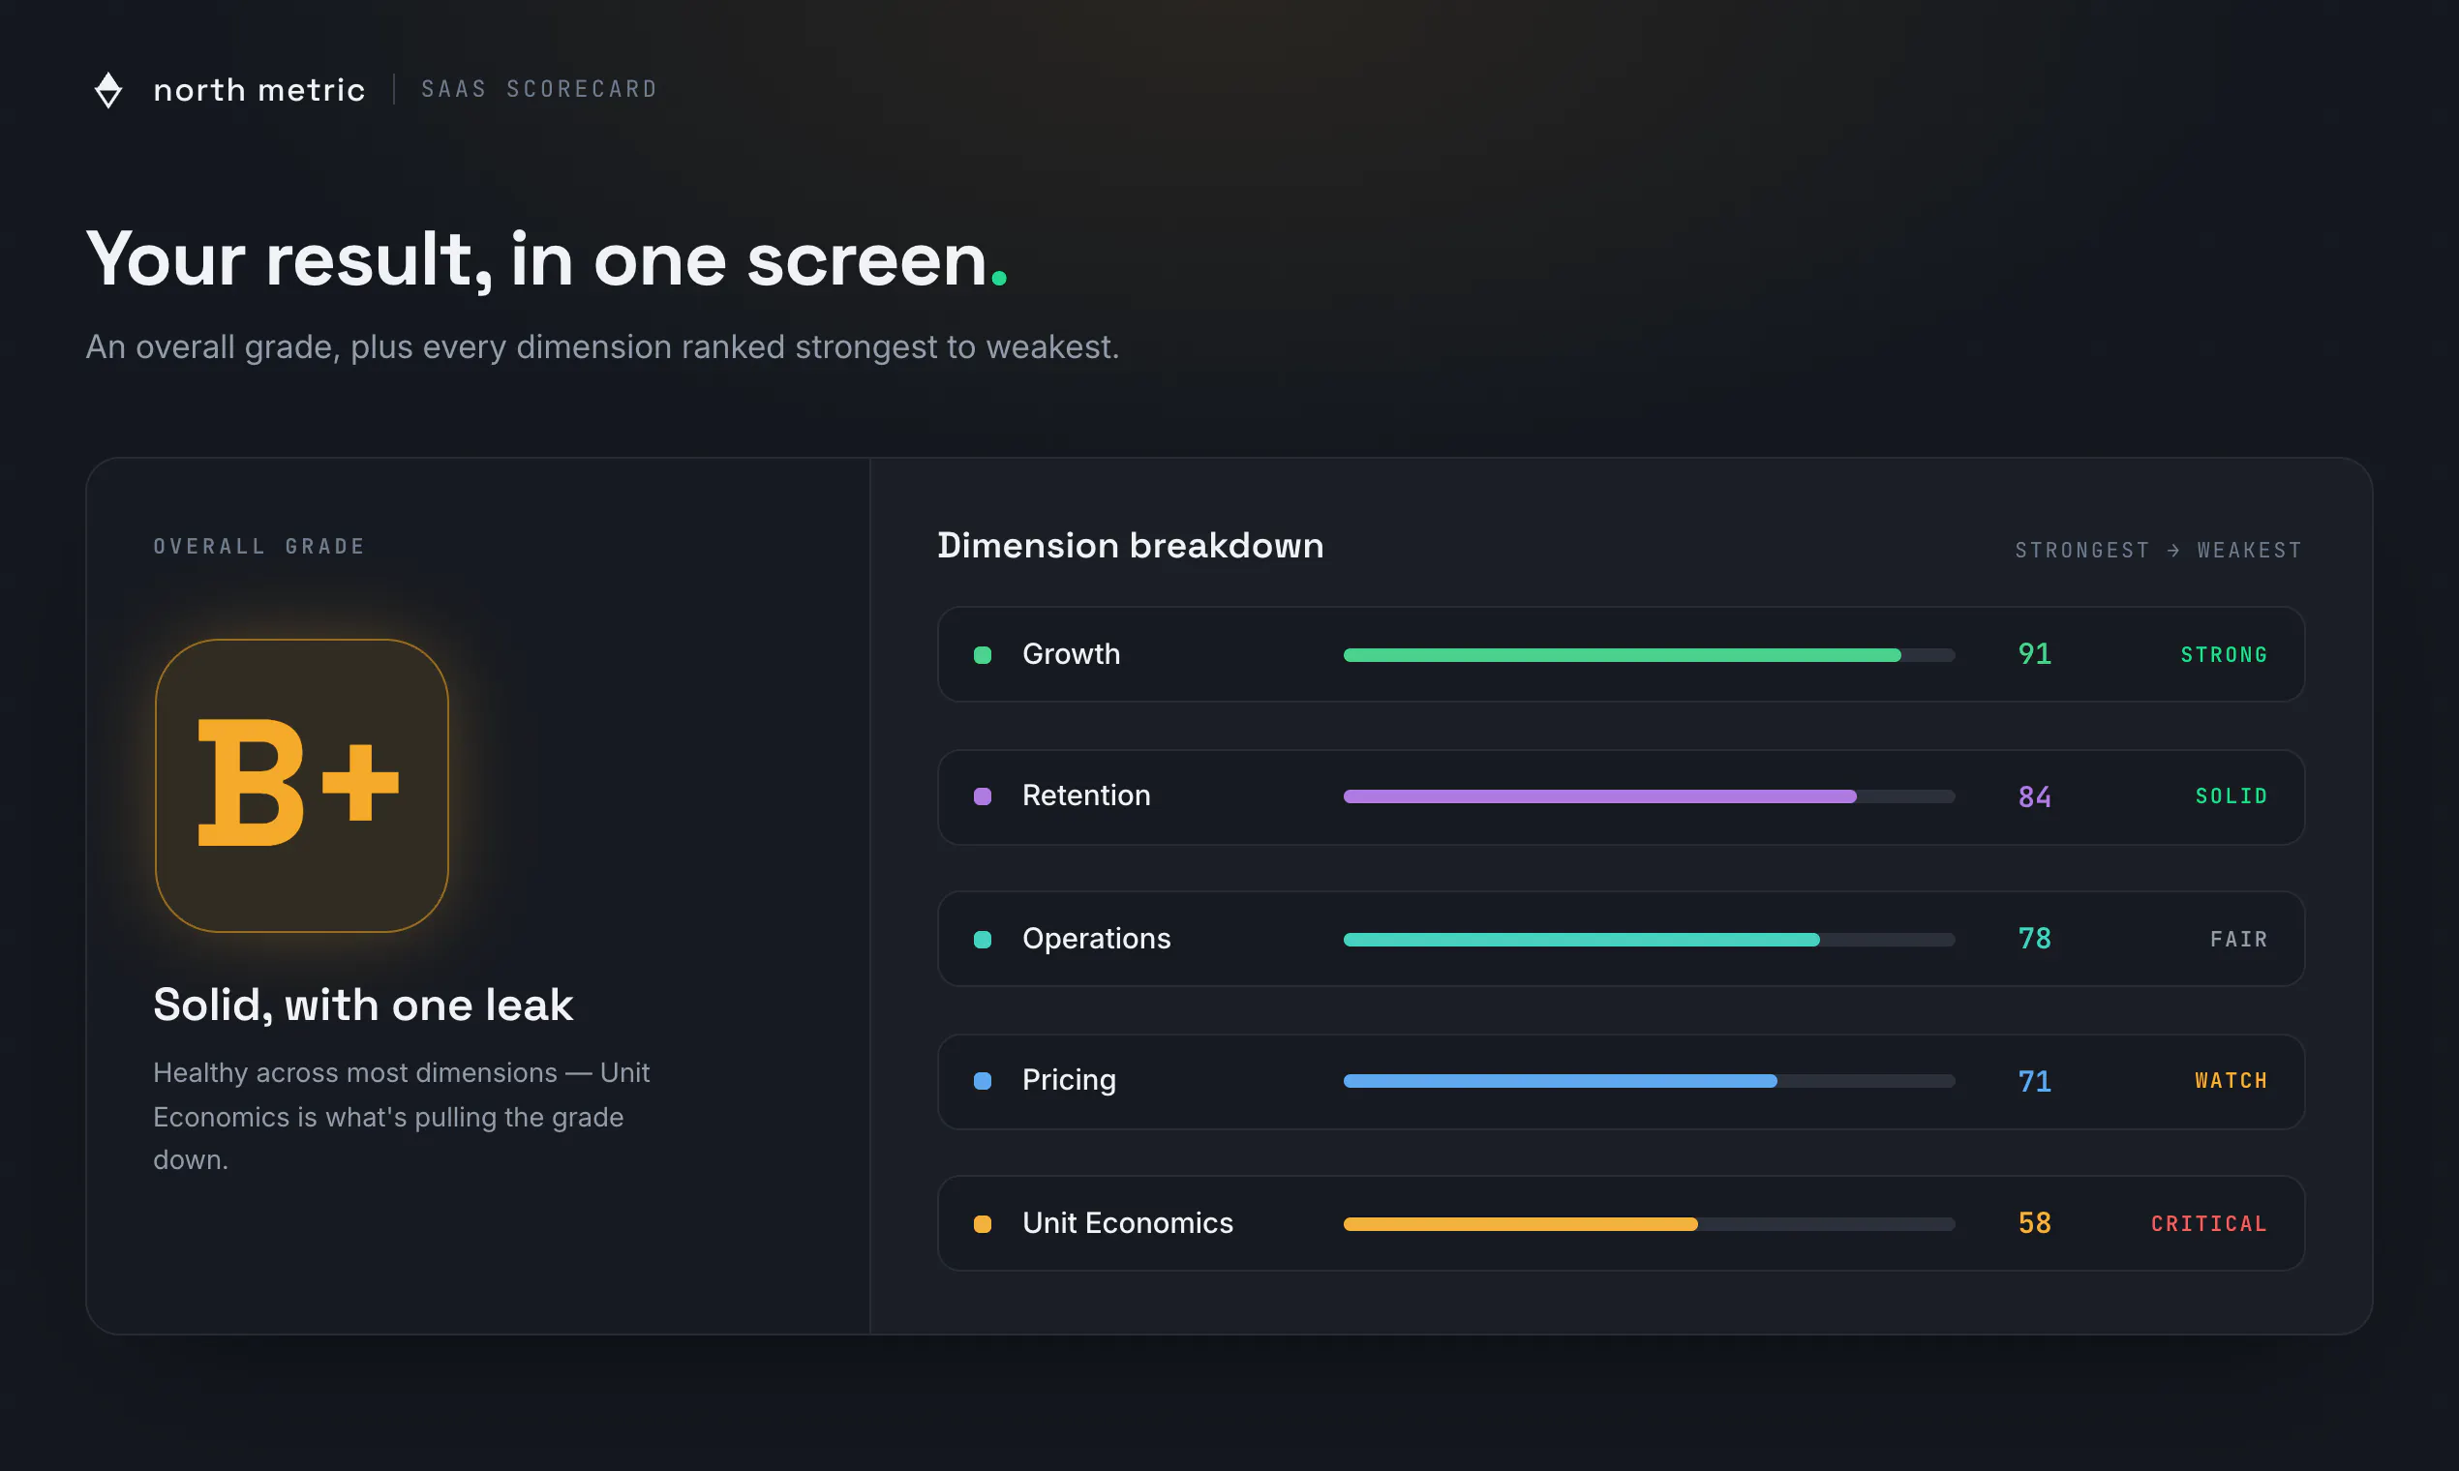Image resolution: width=2459 pixels, height=1471 pixels.
Task: Select the Operations dimension label
Action: coord(1097,939)
